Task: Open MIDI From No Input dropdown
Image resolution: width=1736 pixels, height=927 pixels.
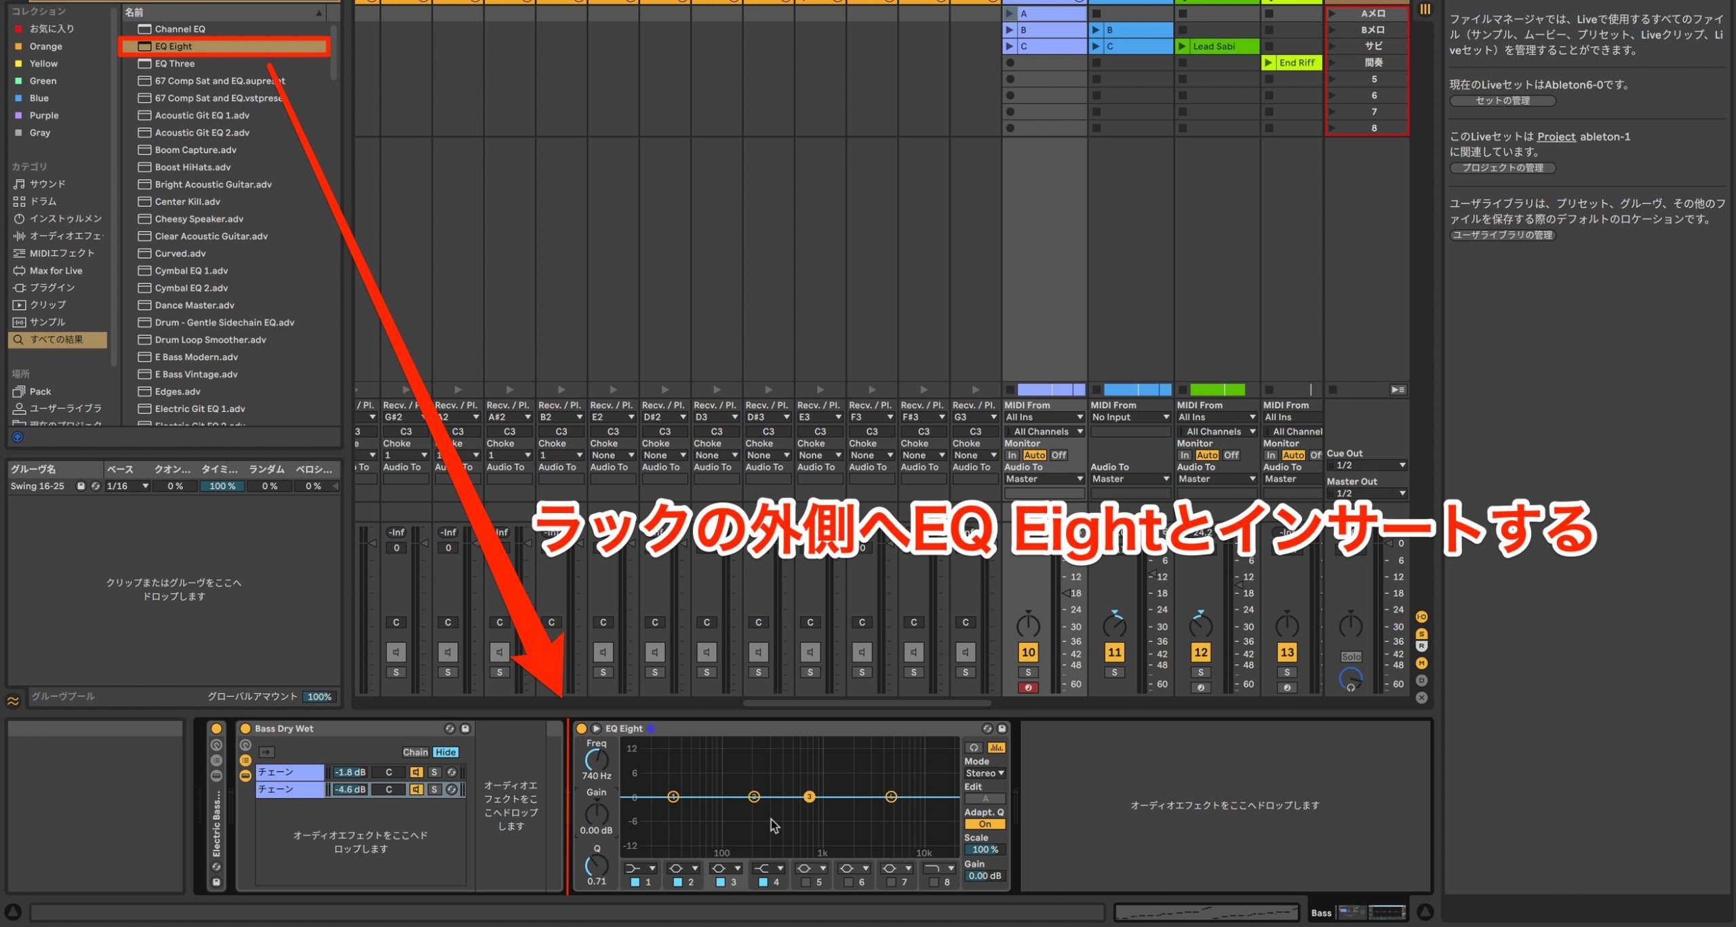Action: tap(1130, 417)
